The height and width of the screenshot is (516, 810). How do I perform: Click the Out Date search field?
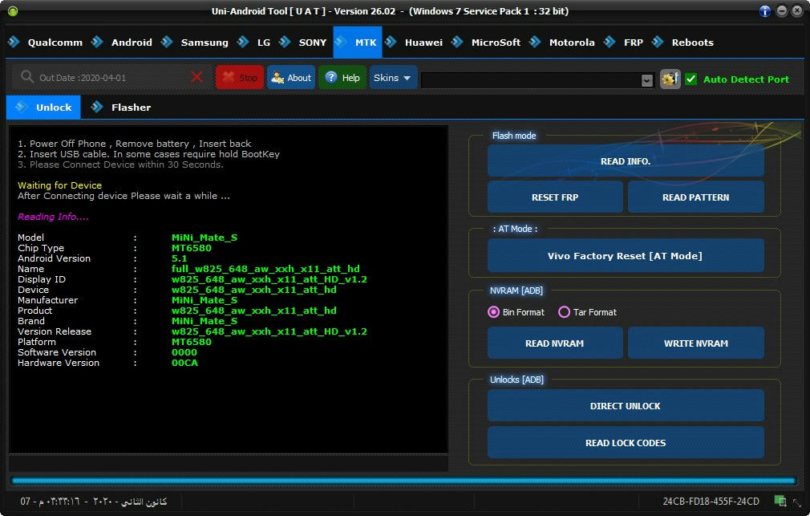point(108,78)
